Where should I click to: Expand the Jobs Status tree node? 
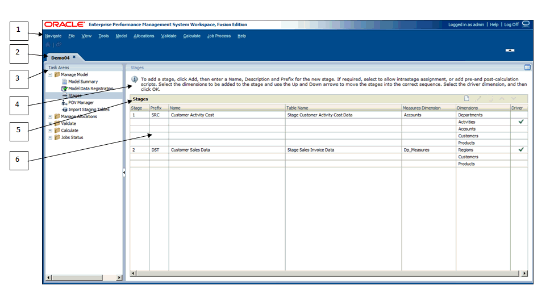[x=51, y=137]
